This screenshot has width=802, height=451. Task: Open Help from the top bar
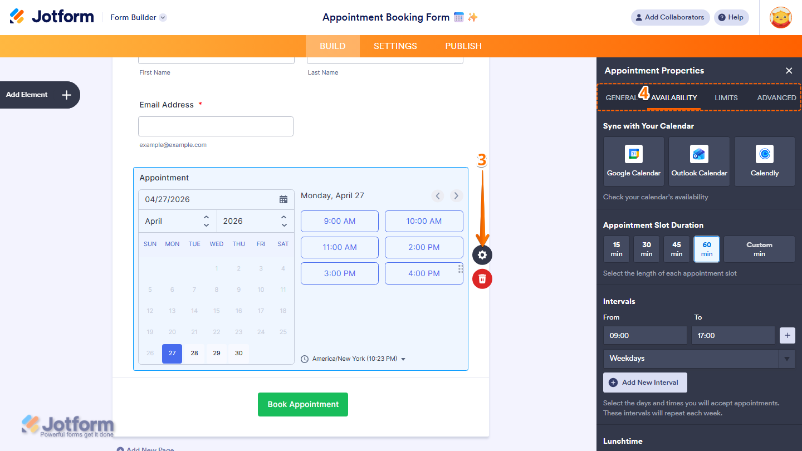point(731,17)
